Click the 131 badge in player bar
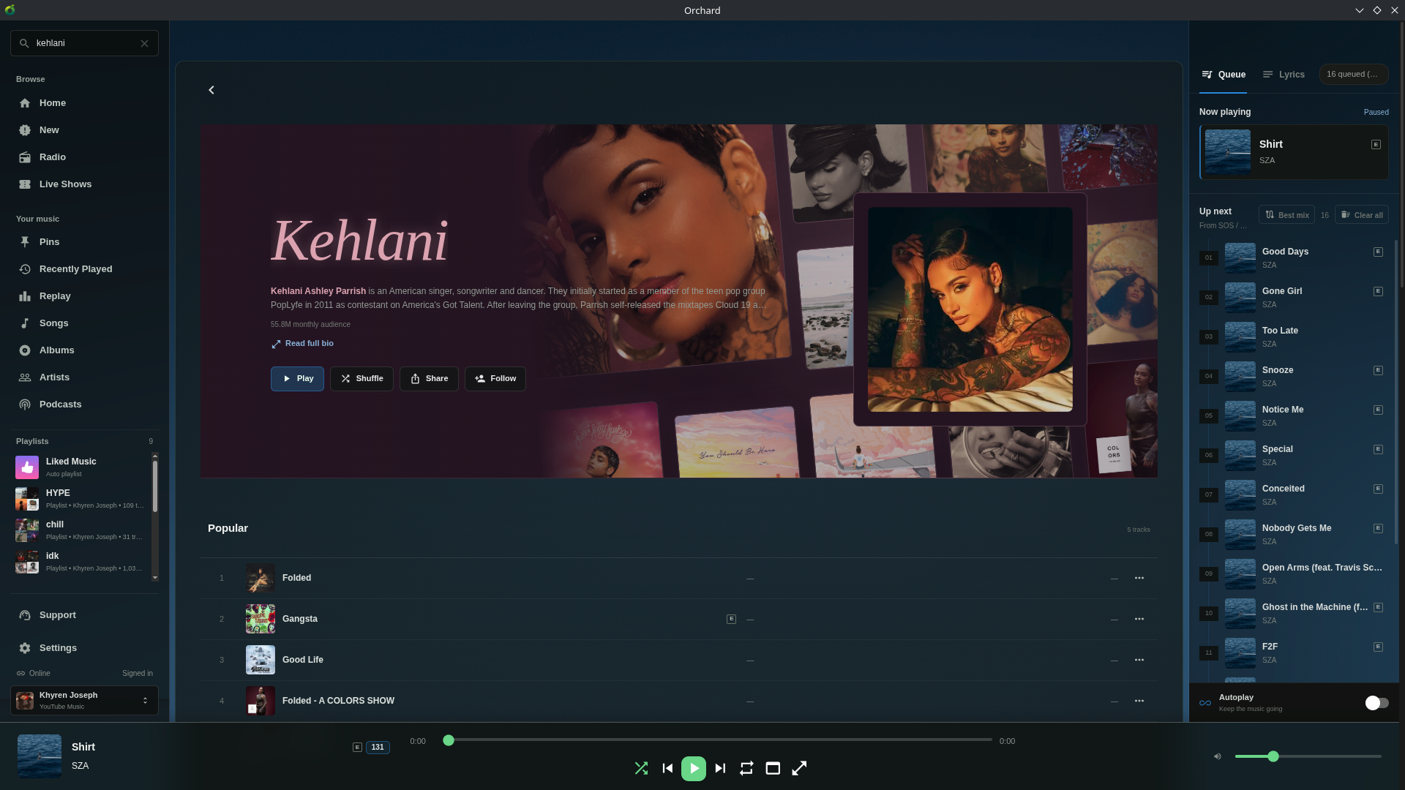The image size is (1405, 790). click(378, 748)
